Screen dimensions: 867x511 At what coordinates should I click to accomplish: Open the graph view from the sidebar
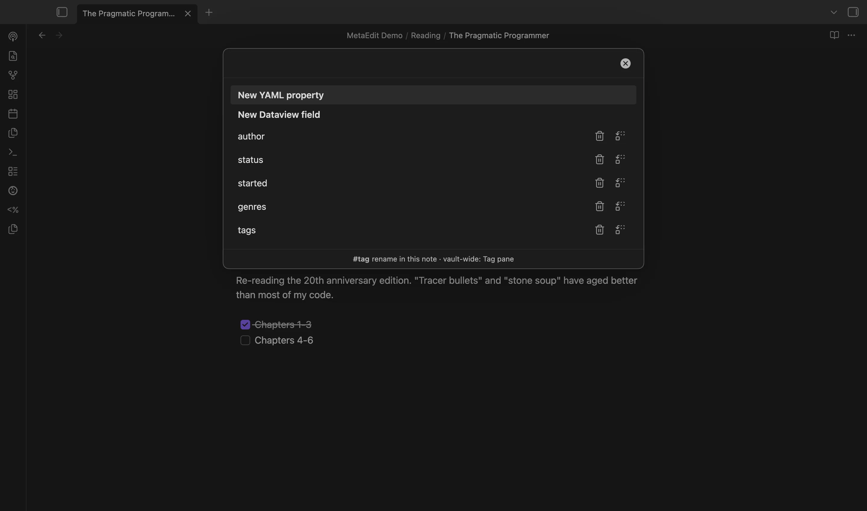click(x=13, y=75)
